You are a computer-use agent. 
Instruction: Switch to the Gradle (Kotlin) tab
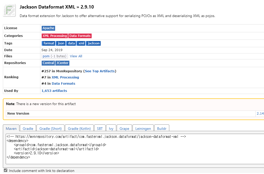pyautogui.click(x=79, y=129)
